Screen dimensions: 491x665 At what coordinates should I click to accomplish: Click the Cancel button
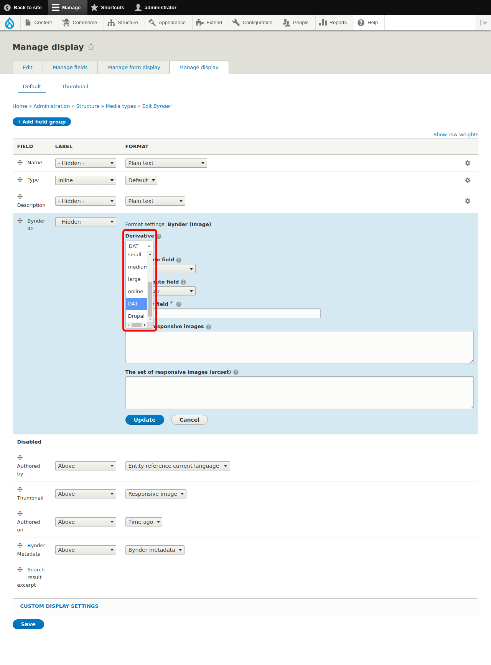(x=189, y=420)
